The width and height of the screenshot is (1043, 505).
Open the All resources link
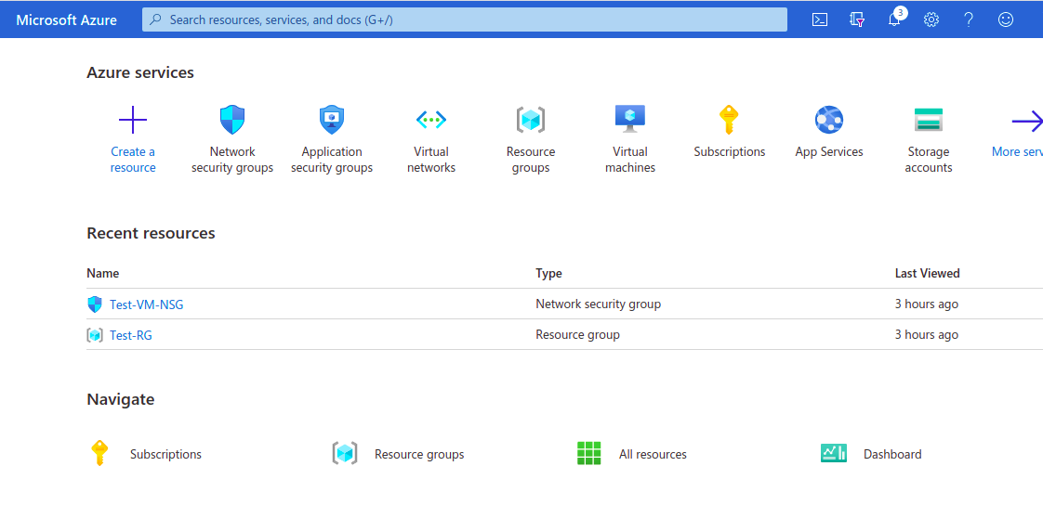653,455
